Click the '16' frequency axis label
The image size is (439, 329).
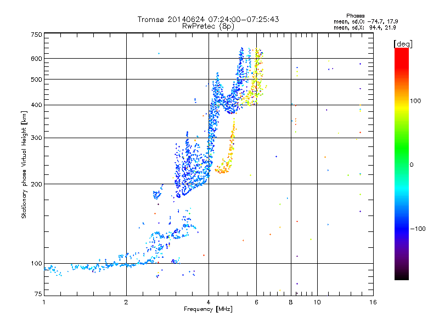pyautogui.click(x=373, y=302)
